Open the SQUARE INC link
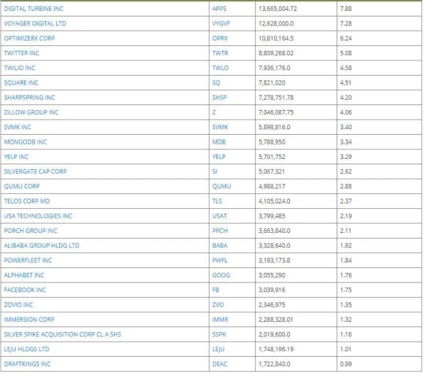Image resolution: width=426 pixels, height=376 pixels. (x=21, y=82)
